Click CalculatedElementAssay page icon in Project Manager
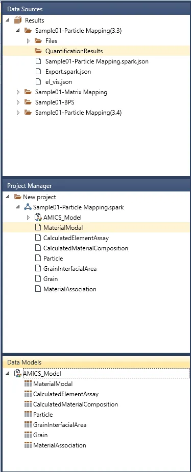This screenshot has height=472, width=191. pos(38,238)
